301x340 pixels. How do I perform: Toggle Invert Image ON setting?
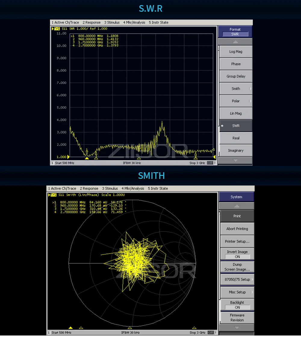pyautogui.click(x=237, y=254)
